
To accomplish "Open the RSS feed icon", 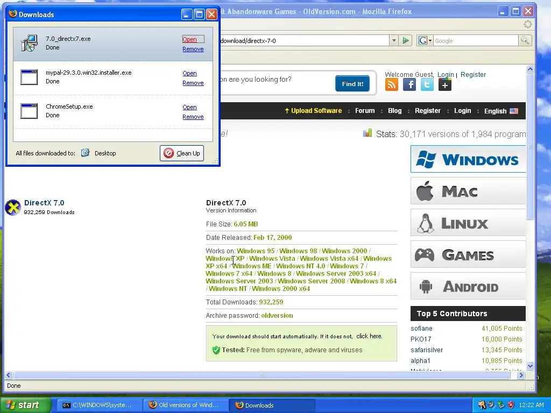I will click(392, 84).
